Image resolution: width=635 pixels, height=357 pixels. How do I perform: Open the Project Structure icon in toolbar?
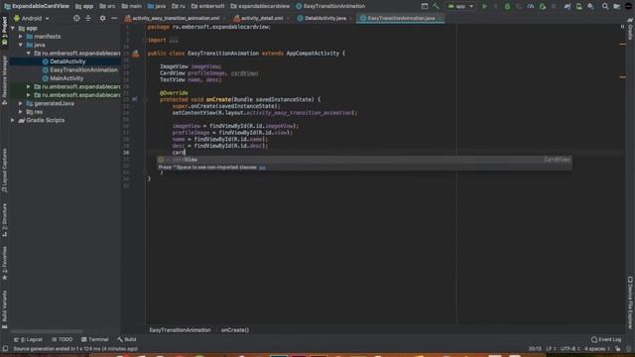coord(617,6)
